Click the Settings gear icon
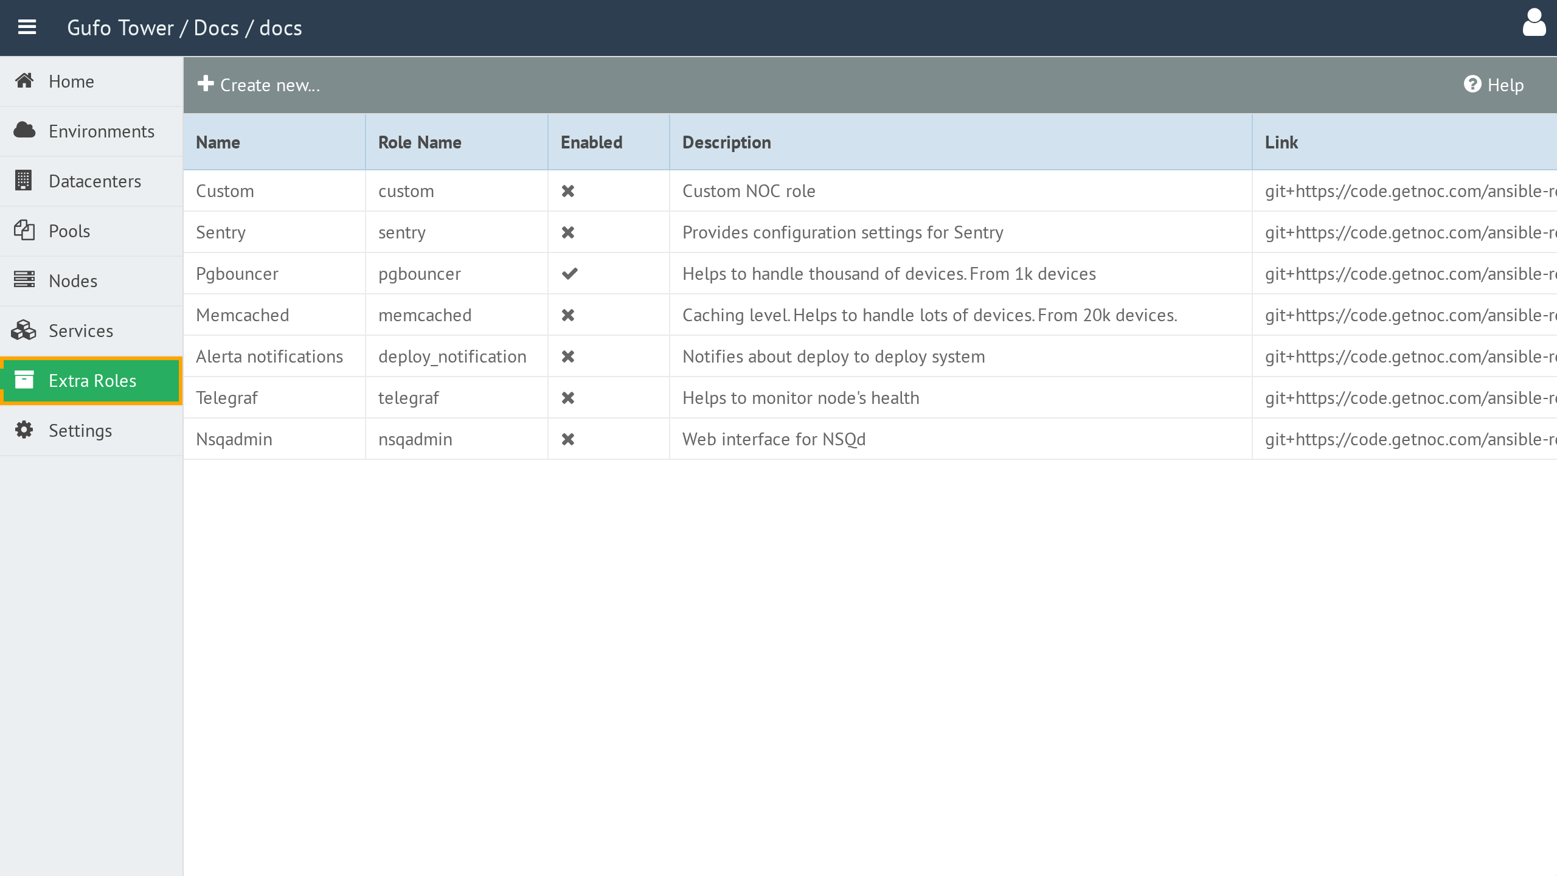 (24, 429)
